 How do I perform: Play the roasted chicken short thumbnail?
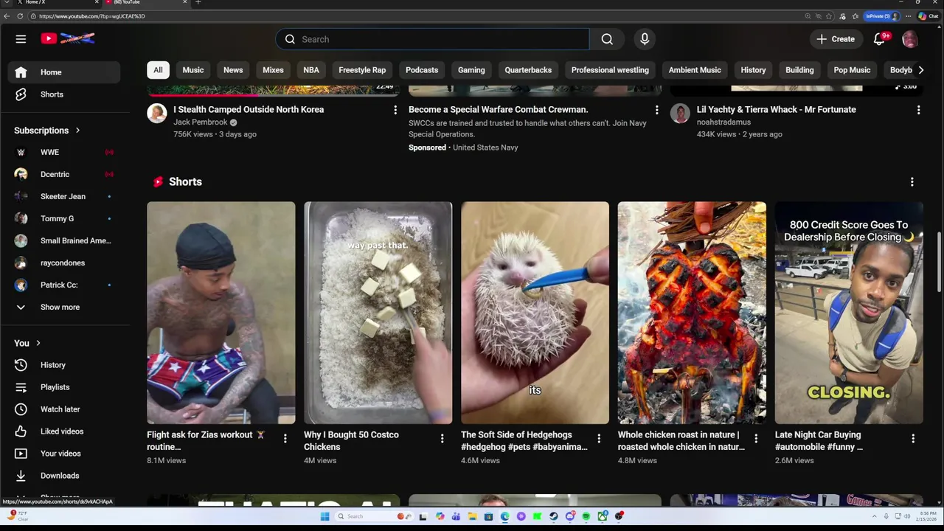click(692, 313)
